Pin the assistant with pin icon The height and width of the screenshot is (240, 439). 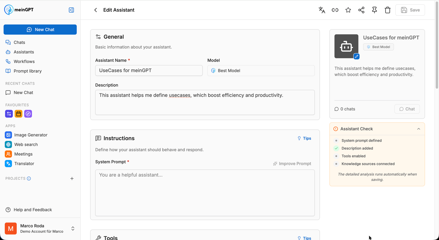(375, 10)
